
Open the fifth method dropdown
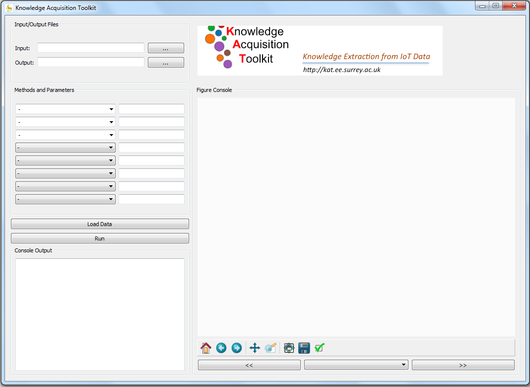click(65, 160)
